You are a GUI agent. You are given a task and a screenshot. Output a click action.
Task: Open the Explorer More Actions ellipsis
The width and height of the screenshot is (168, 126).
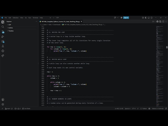pyautogui.click(x=36, y=22)
